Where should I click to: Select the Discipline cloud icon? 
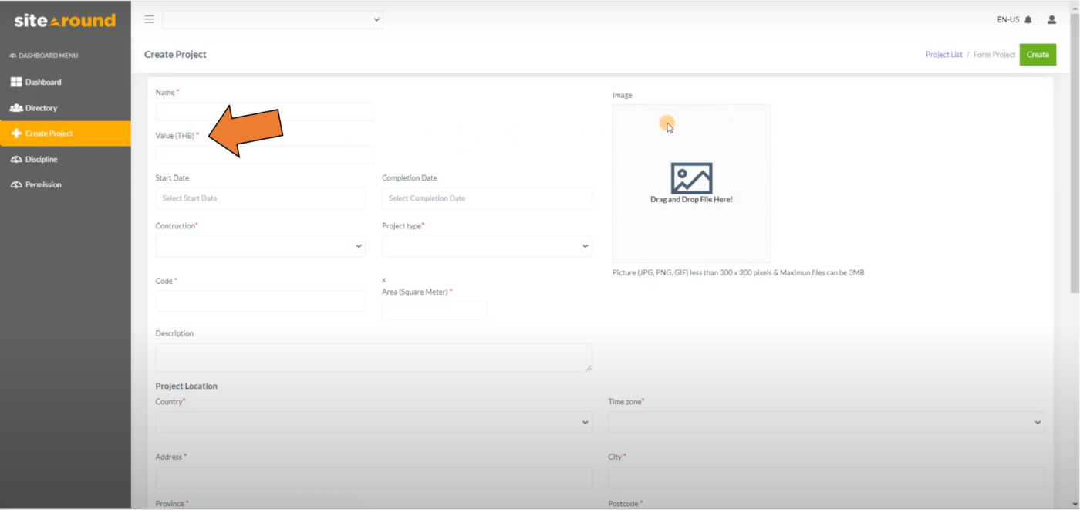[x=15, y=159]
